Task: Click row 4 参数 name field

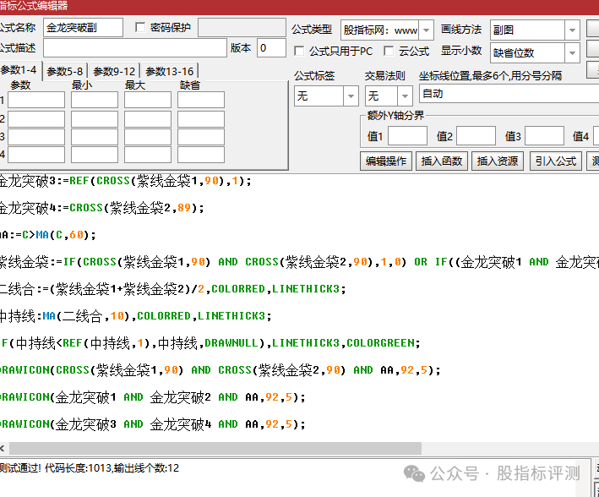Action: pos(36,155)
